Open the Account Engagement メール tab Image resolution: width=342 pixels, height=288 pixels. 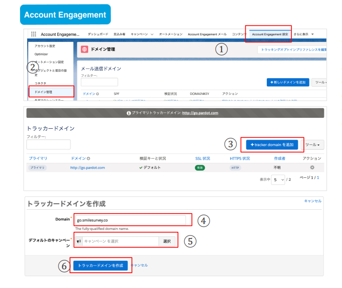(207, 34)
